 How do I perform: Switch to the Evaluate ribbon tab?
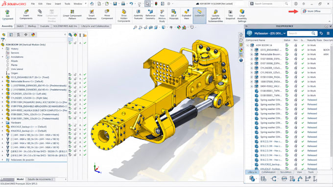pos(45,26)
